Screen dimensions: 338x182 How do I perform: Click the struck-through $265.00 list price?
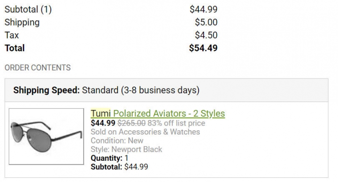[x=131, y=123]
